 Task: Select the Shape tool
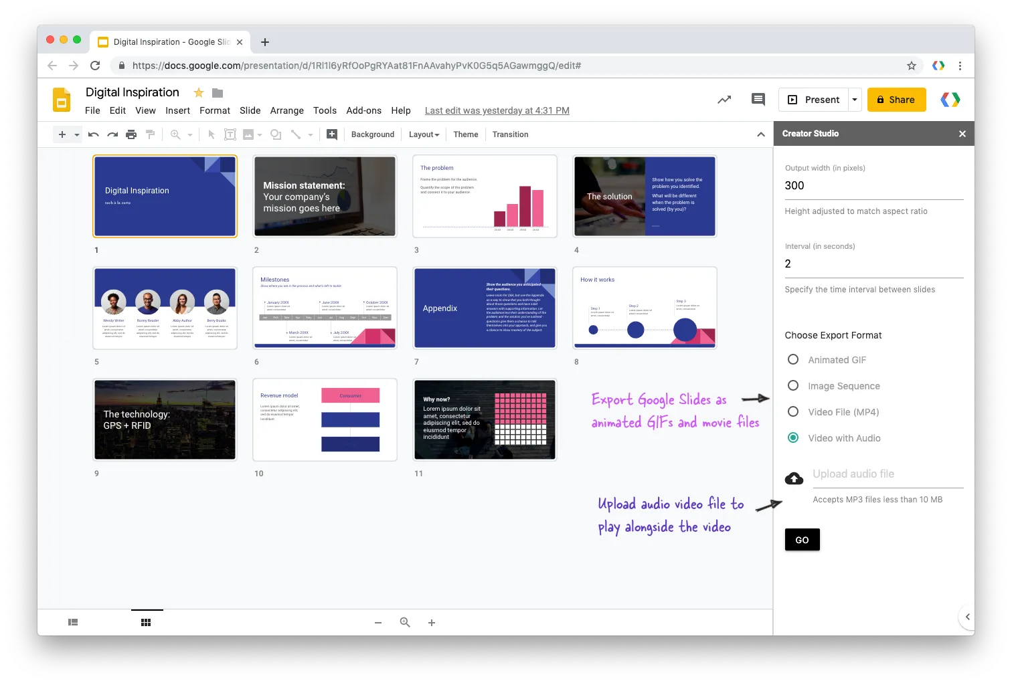pyautogui.click(x=275, y=134)
